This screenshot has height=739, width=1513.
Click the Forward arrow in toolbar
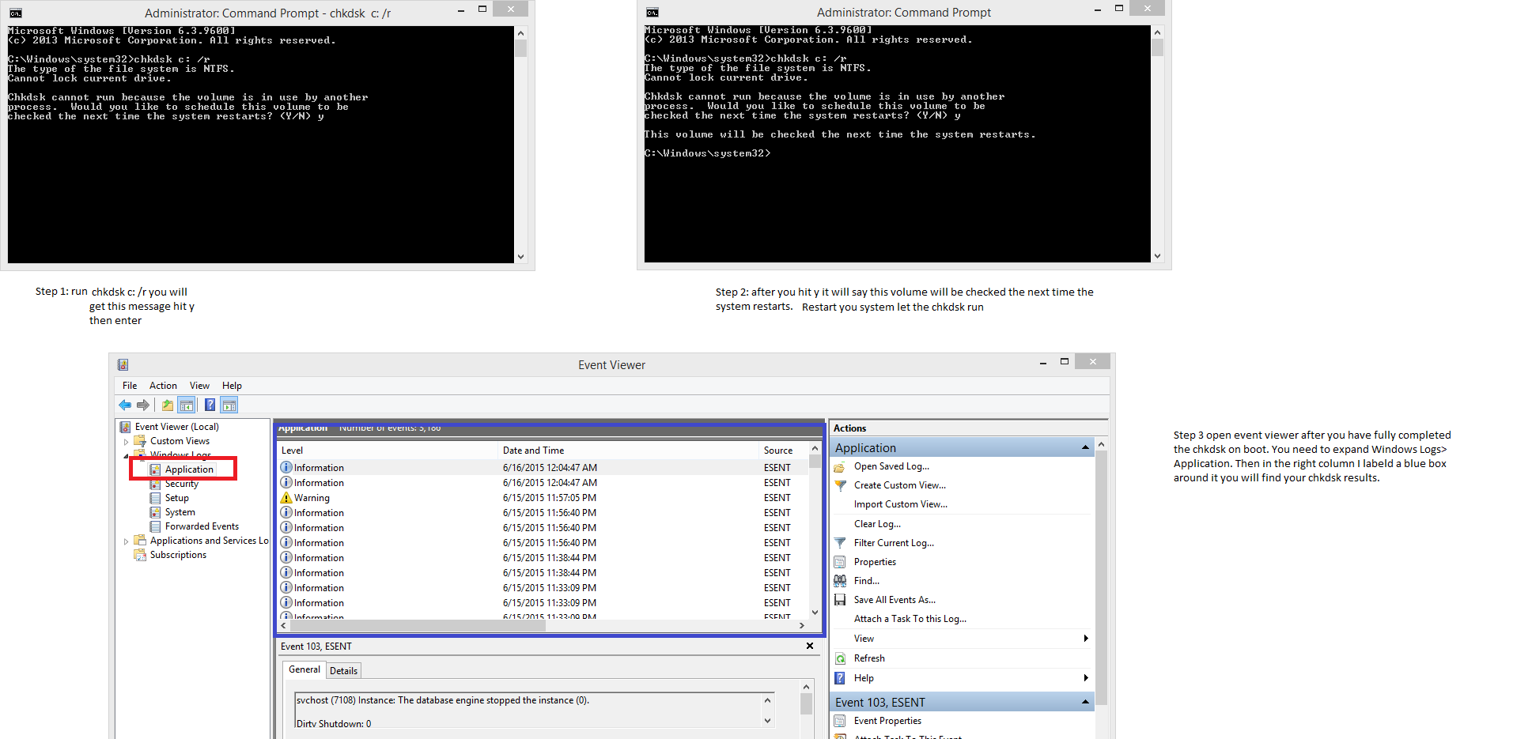coord(143,405)
